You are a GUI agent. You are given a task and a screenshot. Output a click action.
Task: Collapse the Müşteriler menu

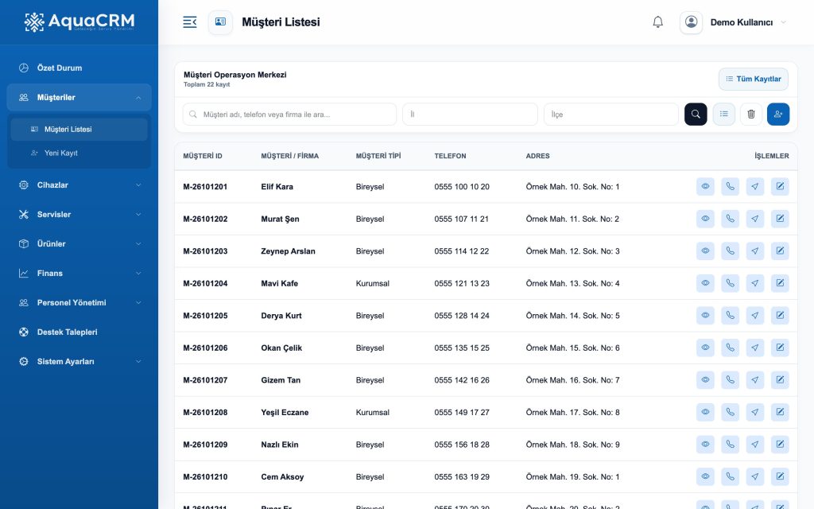pyautogui.click(x=79, y=97)
